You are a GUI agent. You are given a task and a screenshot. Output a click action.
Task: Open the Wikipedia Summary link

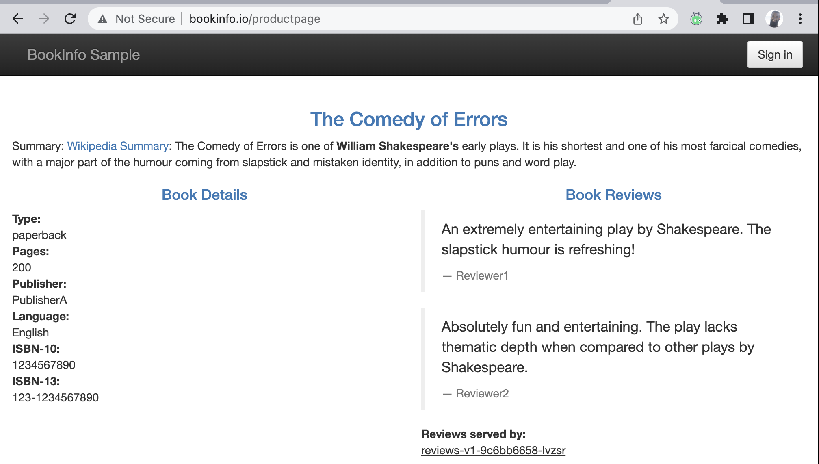point(118,146)
